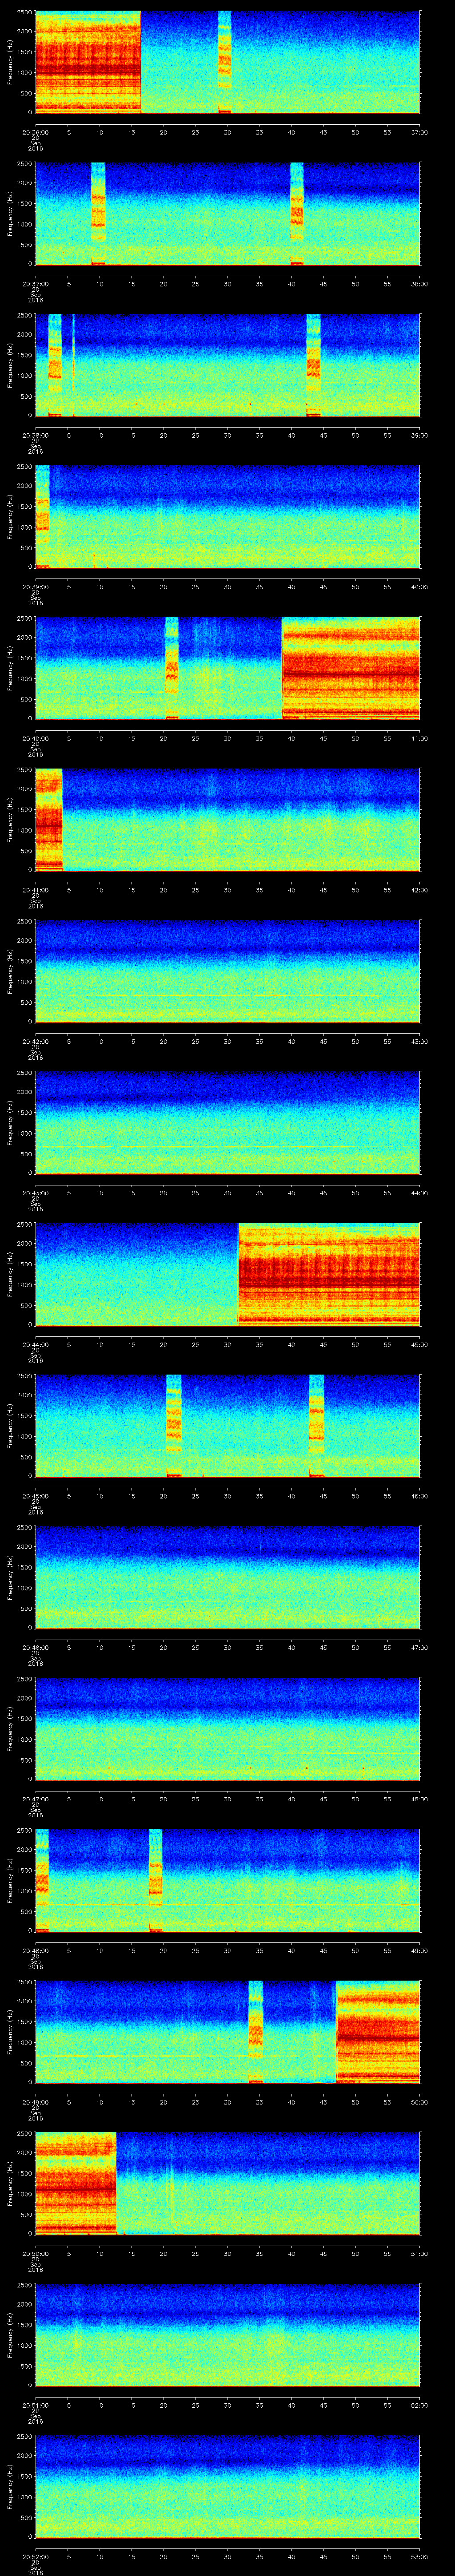
Task: Click the burst near 43 seconds in the 20:38:00 panel
Action: pos(313,365)
